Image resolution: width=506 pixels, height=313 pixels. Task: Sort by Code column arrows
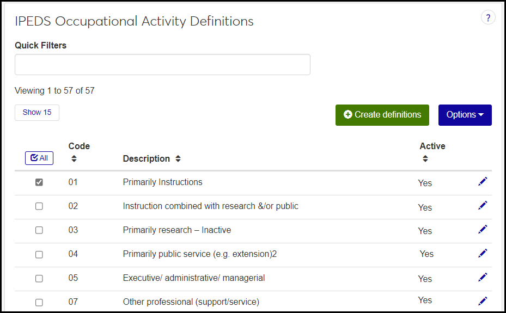tap(74, 159)
